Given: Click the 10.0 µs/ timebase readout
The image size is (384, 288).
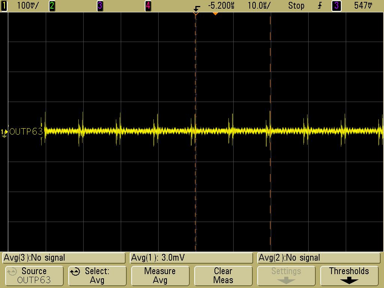Looking at the screenshot, I should coord(259,5).
